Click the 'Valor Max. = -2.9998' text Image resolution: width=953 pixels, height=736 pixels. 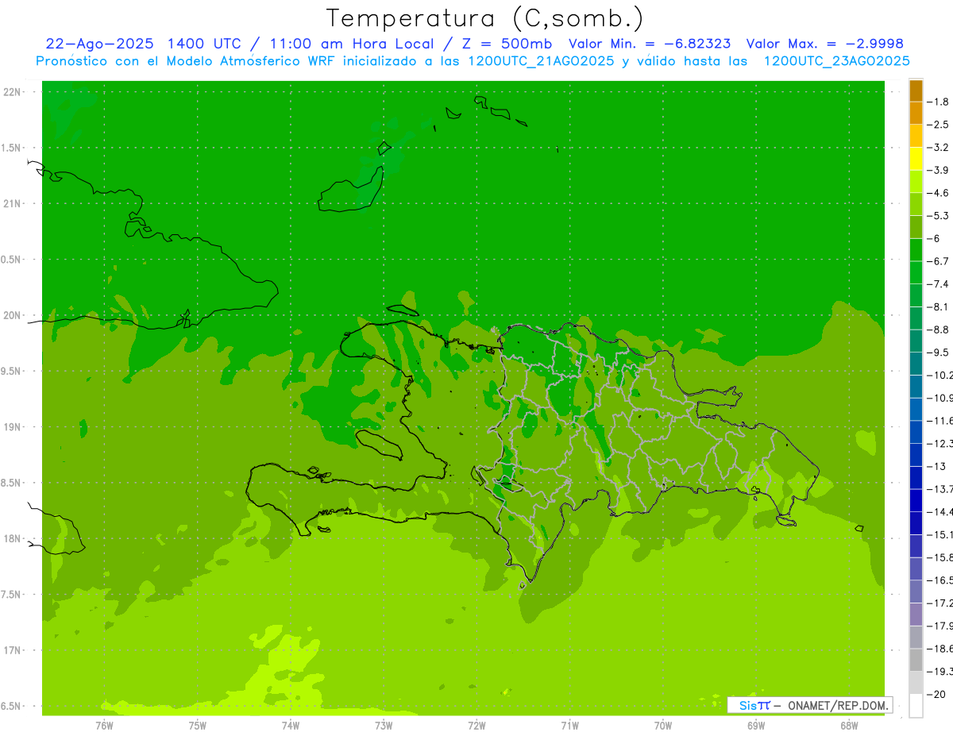(x=826, y=44)
